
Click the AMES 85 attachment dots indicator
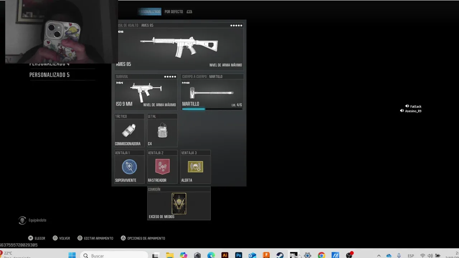(236, 25)
